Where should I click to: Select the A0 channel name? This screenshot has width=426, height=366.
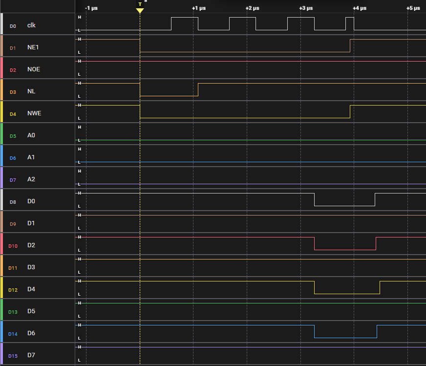click(x=31, y=135)
